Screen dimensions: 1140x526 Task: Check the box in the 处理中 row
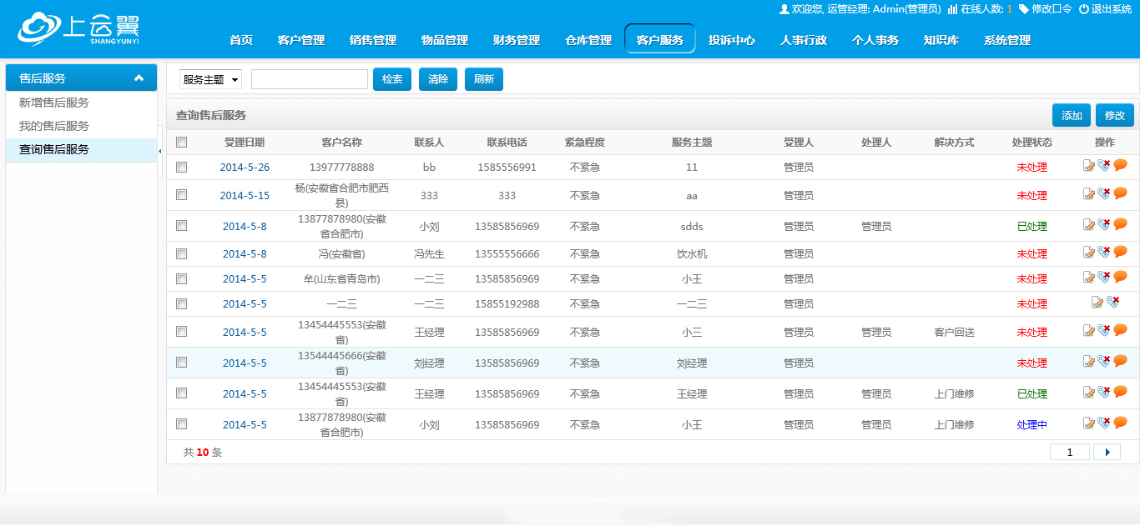(x=181, y=424)
